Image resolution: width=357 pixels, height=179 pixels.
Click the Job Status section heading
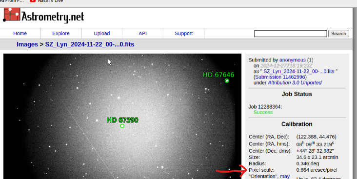click(x=297, y=94)
